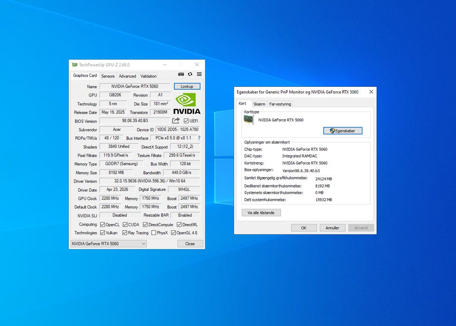456x326 pixels.
Task: Click the Resizable BAR Enabled field
Action: pos(185,215)
